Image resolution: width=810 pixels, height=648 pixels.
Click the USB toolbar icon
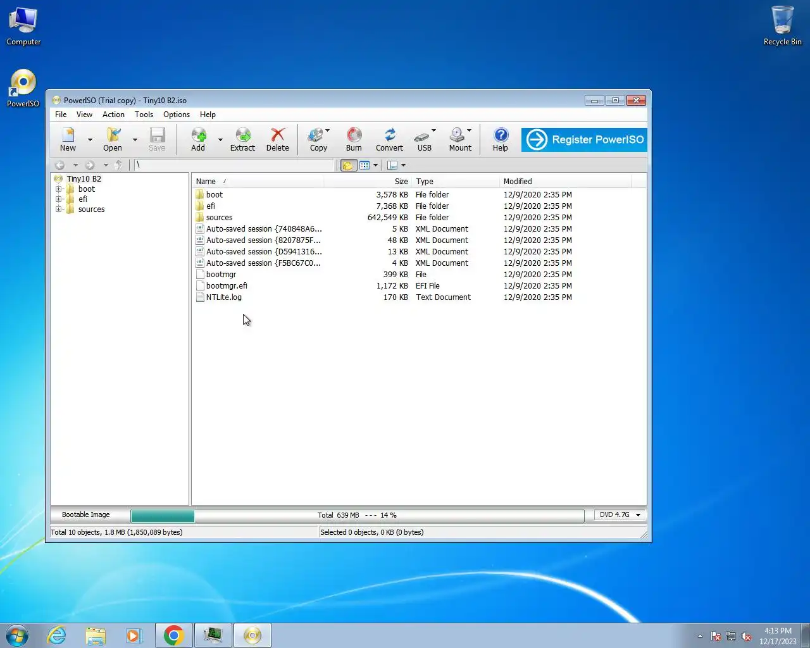pyautogui.click(x=423, y=139)
